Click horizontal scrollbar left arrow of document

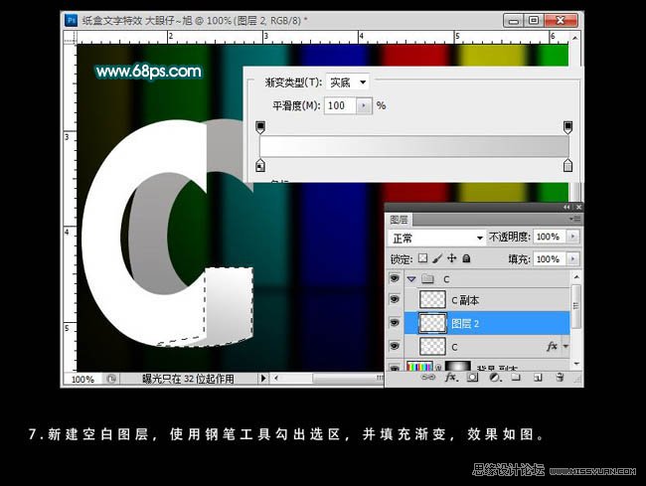(x=276, y=378)
